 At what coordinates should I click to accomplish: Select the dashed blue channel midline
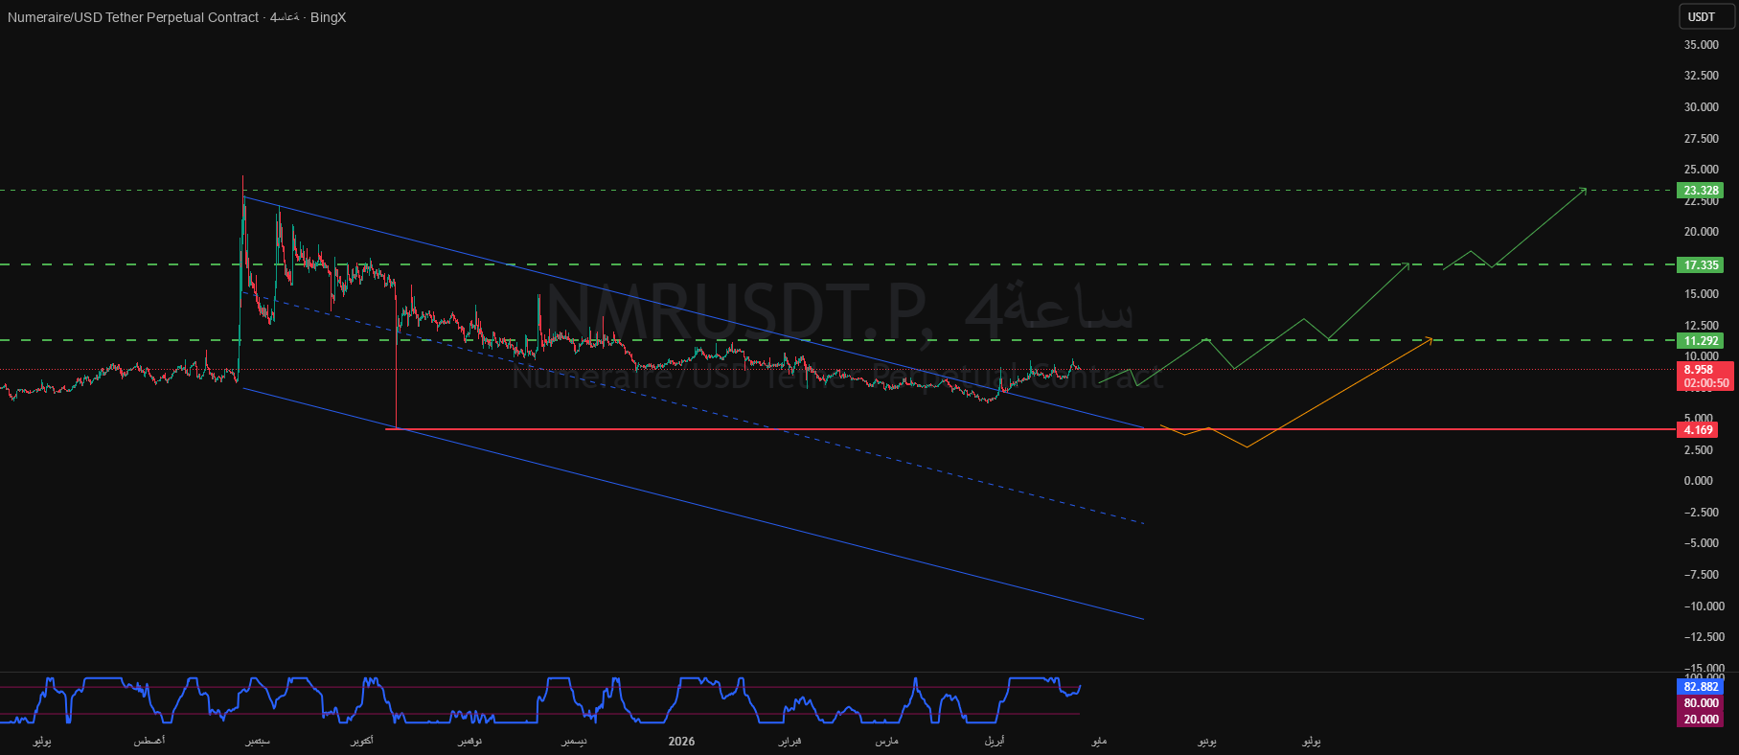(x=709, y=413)
